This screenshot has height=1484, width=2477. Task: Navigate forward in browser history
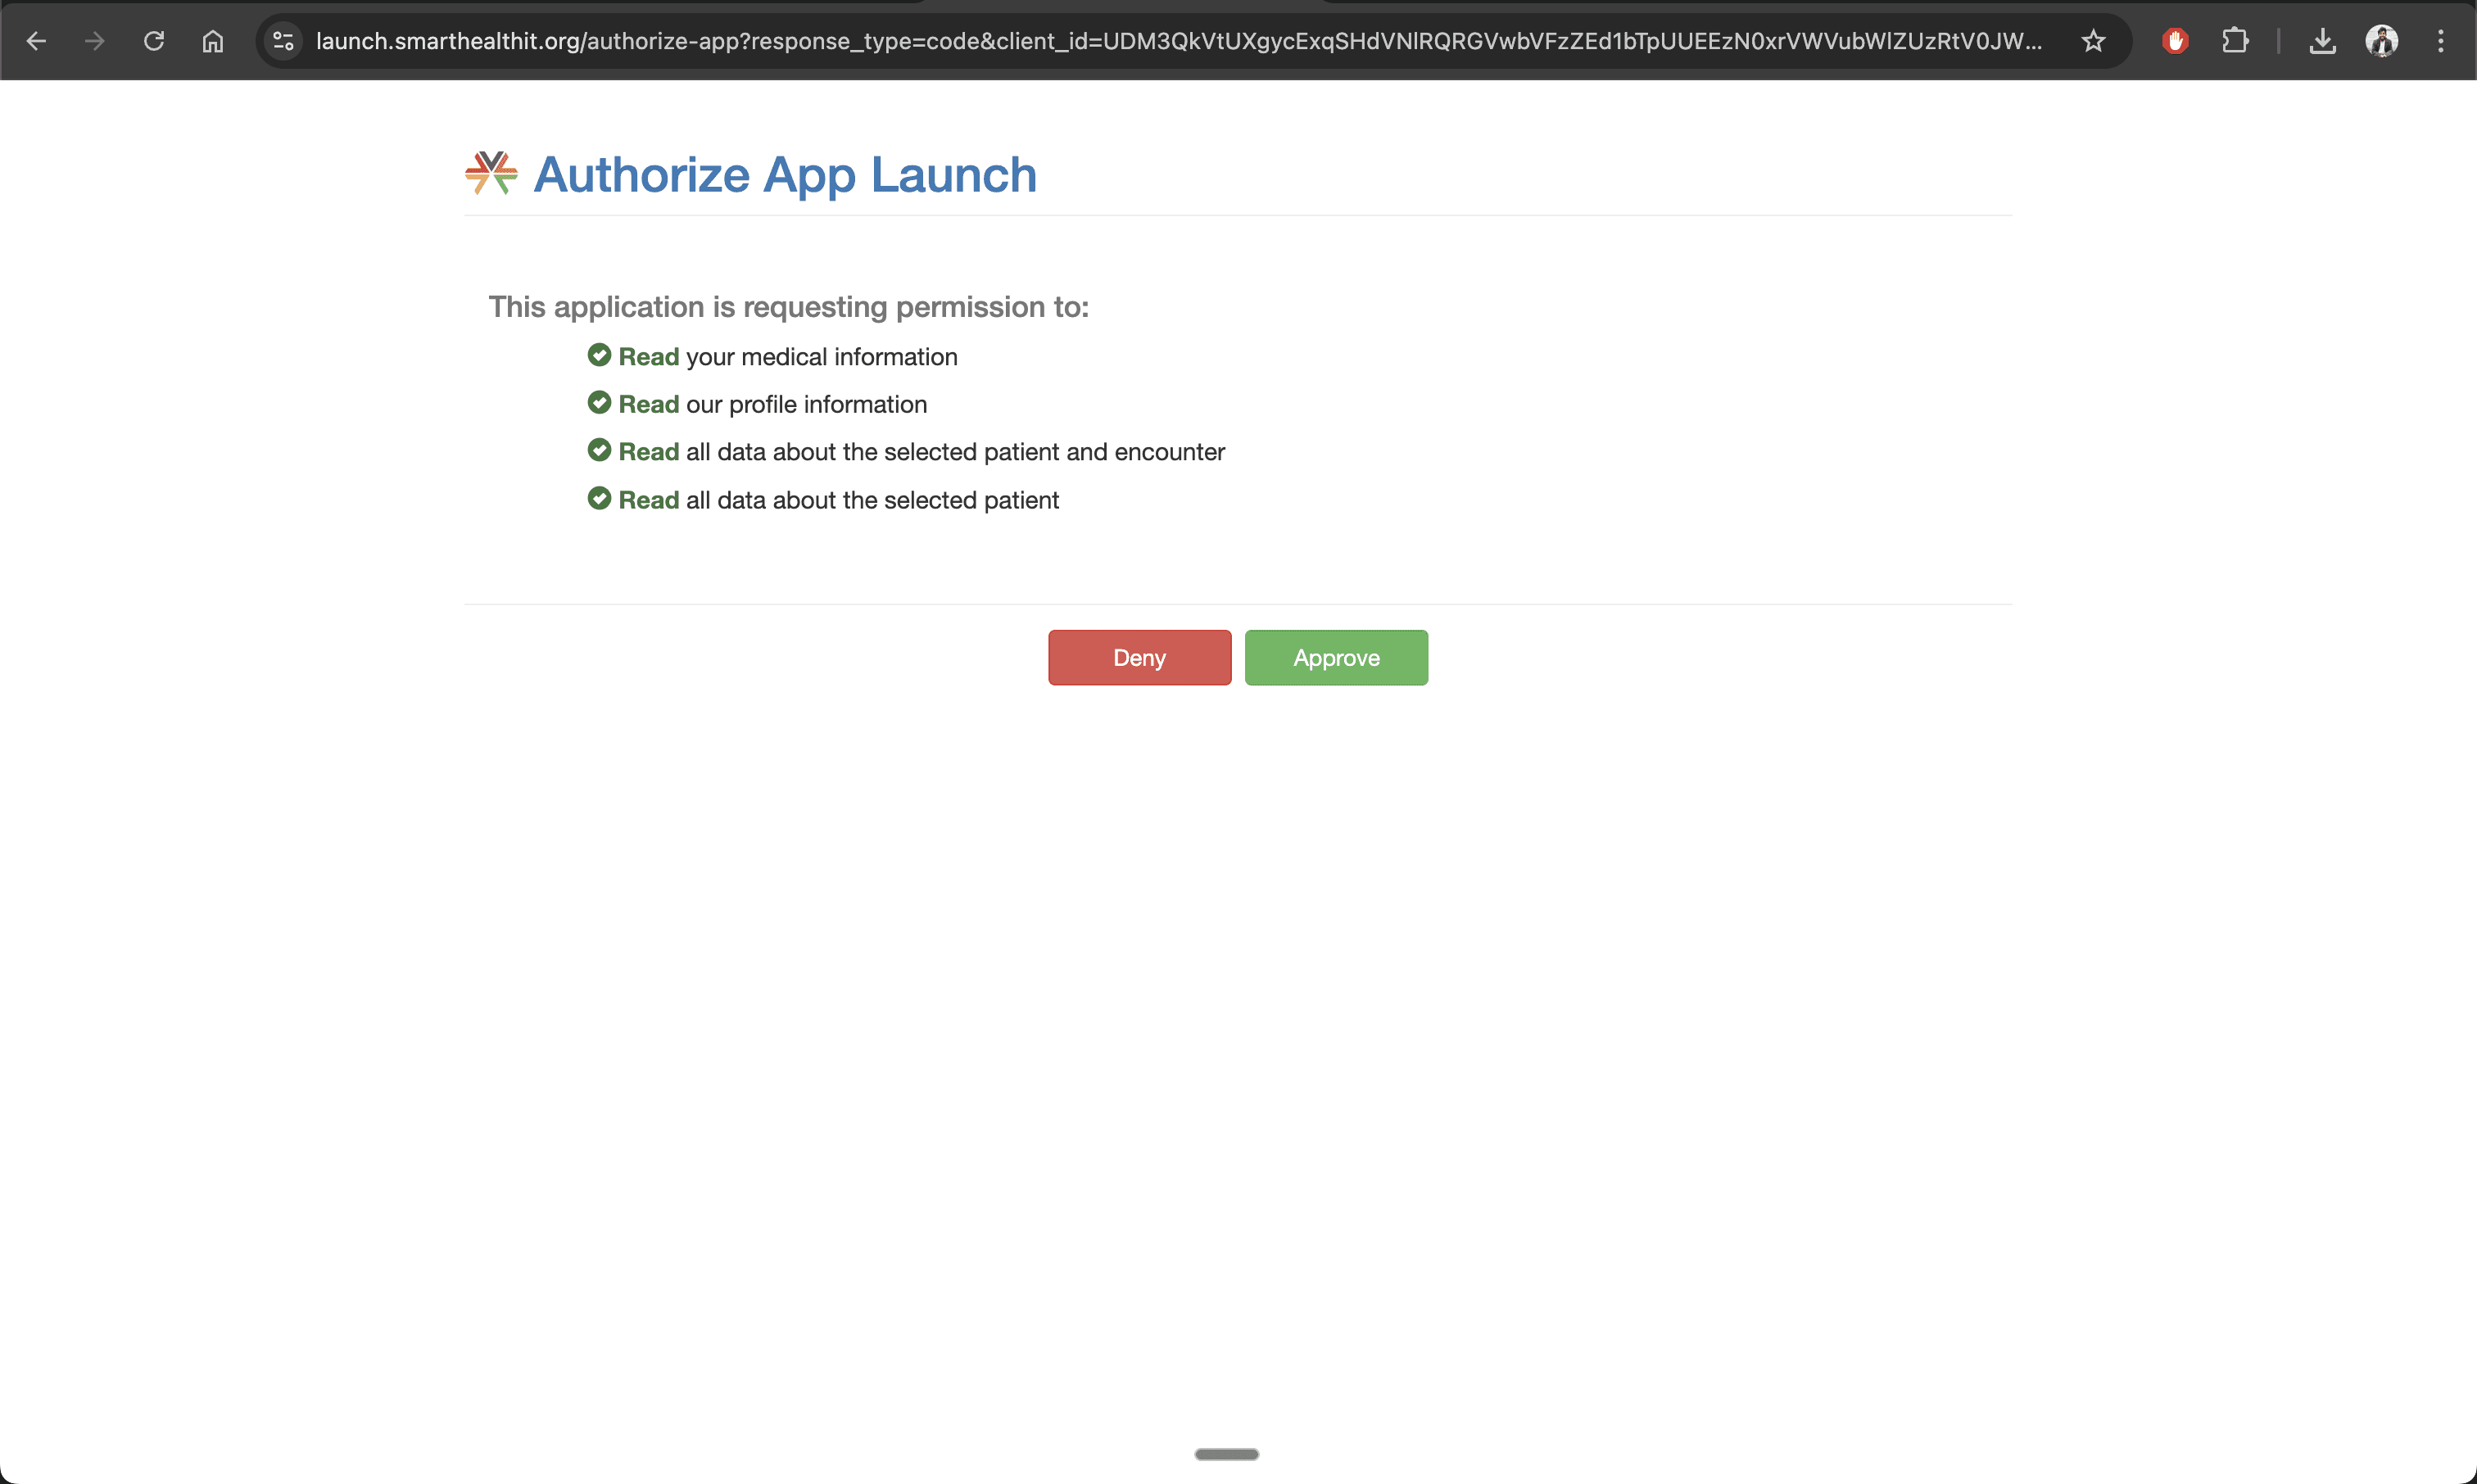(94, 41)
